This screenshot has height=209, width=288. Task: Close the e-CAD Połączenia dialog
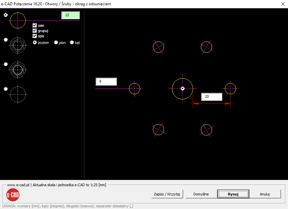283,4
